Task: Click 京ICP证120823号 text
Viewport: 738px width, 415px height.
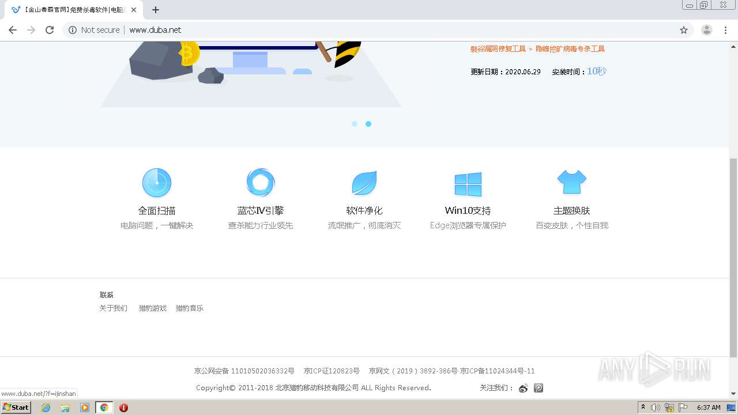Action: [332, 371]
